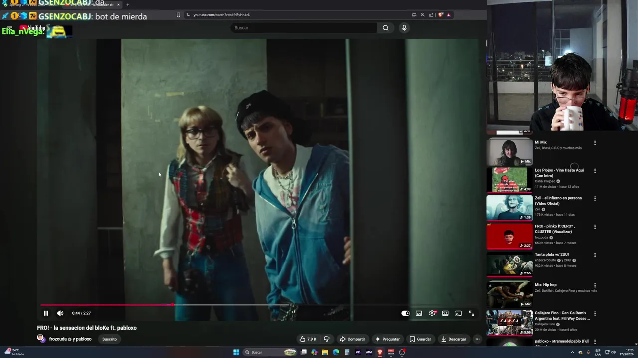Image resolution: width=638 pixels, height=358 pixels.
Task: Play Callejero Fino - Gan-Ga Remix
Action: coord(509,323)
